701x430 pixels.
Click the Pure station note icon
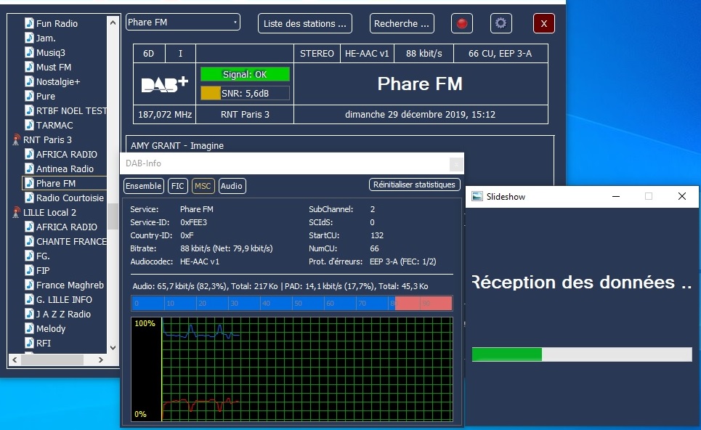(29, 96)
